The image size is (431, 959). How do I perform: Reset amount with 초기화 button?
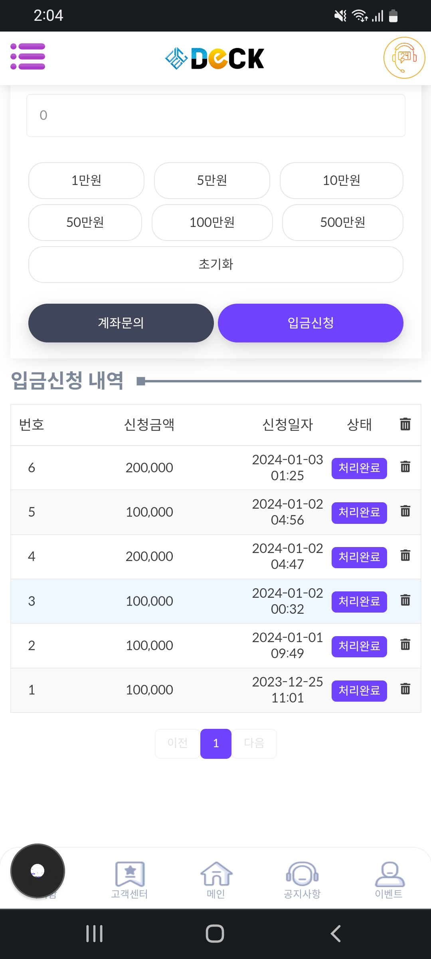pyautogui.click(x=215, y=265)
